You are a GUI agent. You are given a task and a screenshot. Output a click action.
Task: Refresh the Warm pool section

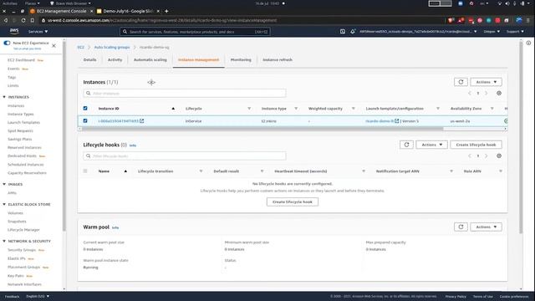[461, 227]
